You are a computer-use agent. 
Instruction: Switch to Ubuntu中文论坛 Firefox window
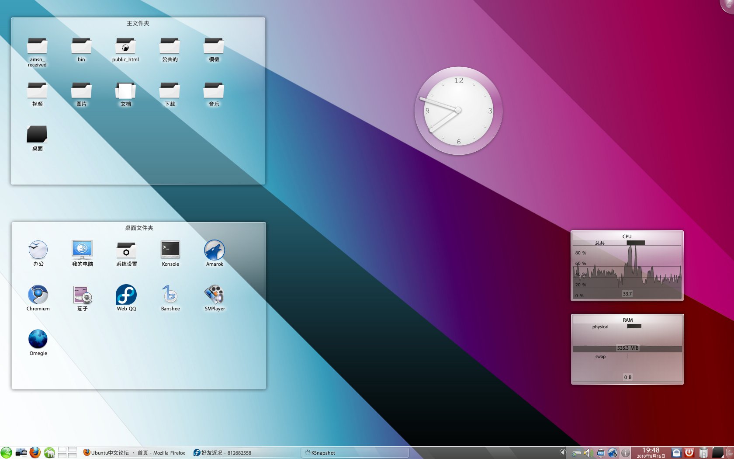[134, 453]
